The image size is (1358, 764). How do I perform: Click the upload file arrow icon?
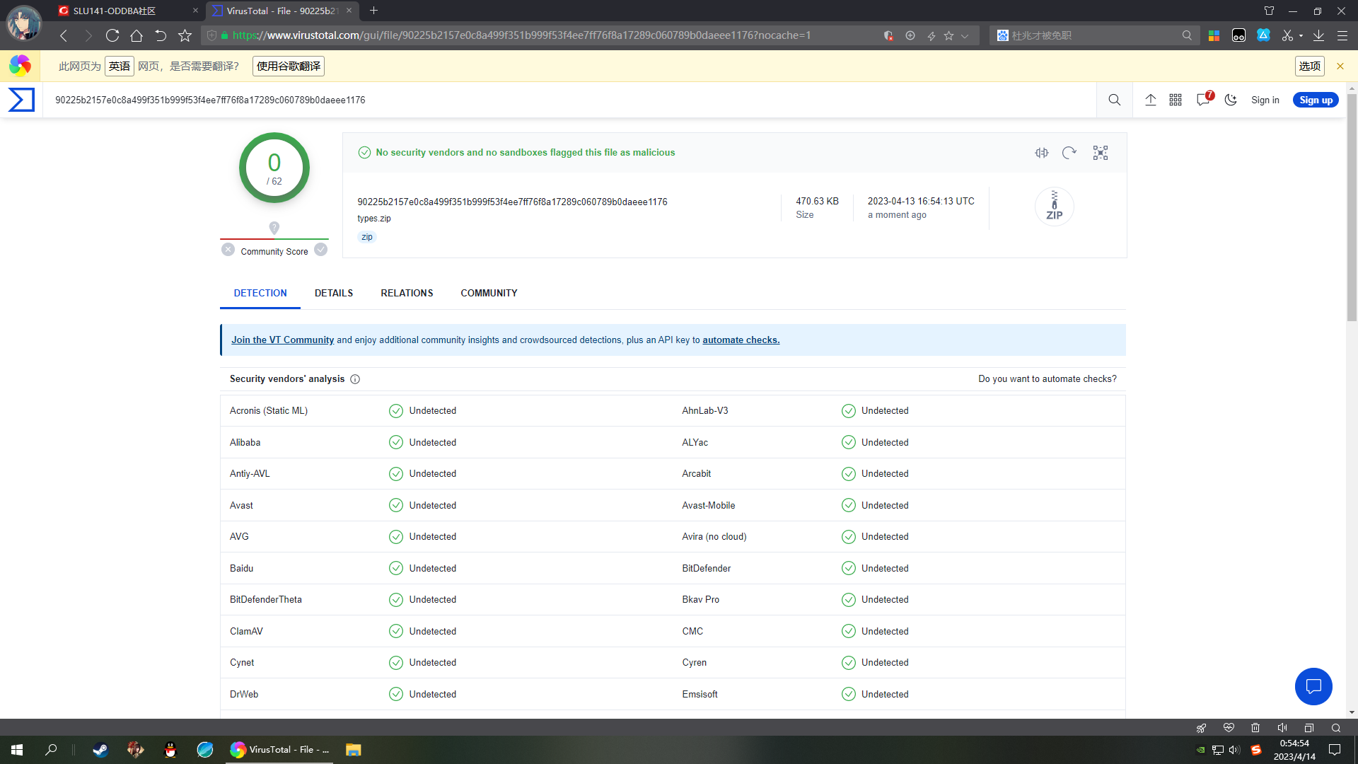[x=1151, y=100]
